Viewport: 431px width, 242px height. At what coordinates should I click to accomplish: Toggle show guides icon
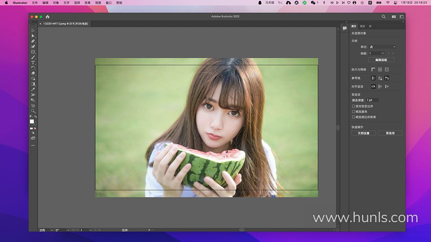pyautogui.click(x=373, y=78)
